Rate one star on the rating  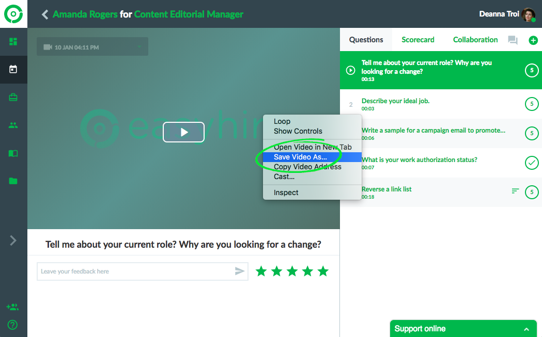tap(261, 271)
